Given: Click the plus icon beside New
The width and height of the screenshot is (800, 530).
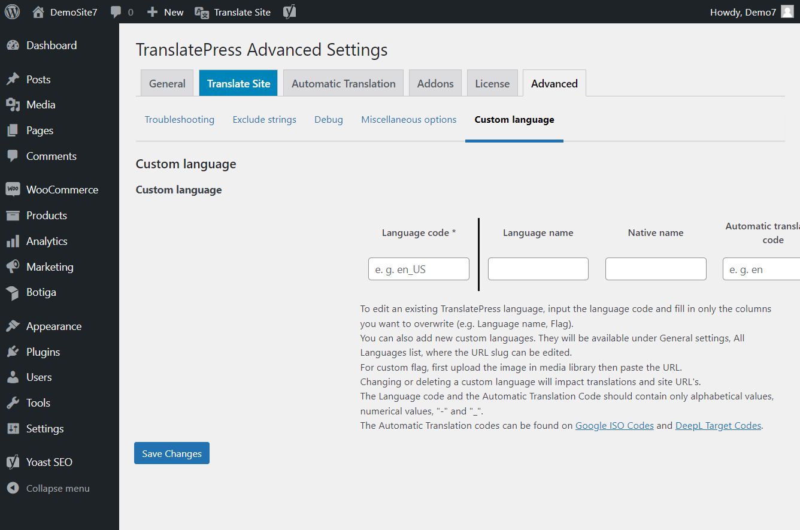Looking at the screenshot, I should pos(153,12).
